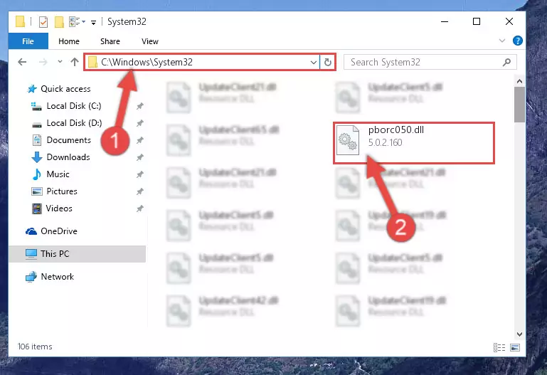Click the magnifier search icon
The width and height of the screenshot is (547, 375).
click(506, 63)
